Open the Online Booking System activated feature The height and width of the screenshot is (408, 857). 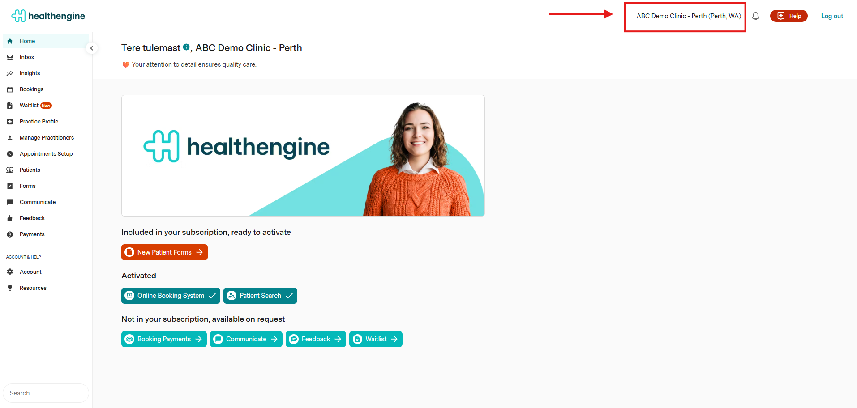[171, 296]
